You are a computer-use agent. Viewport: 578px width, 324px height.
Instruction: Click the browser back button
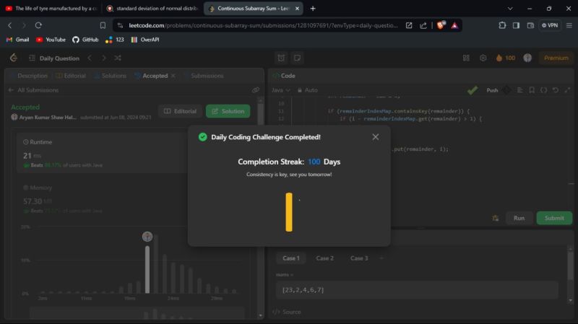pyautogui.click(x=10, y=25)
